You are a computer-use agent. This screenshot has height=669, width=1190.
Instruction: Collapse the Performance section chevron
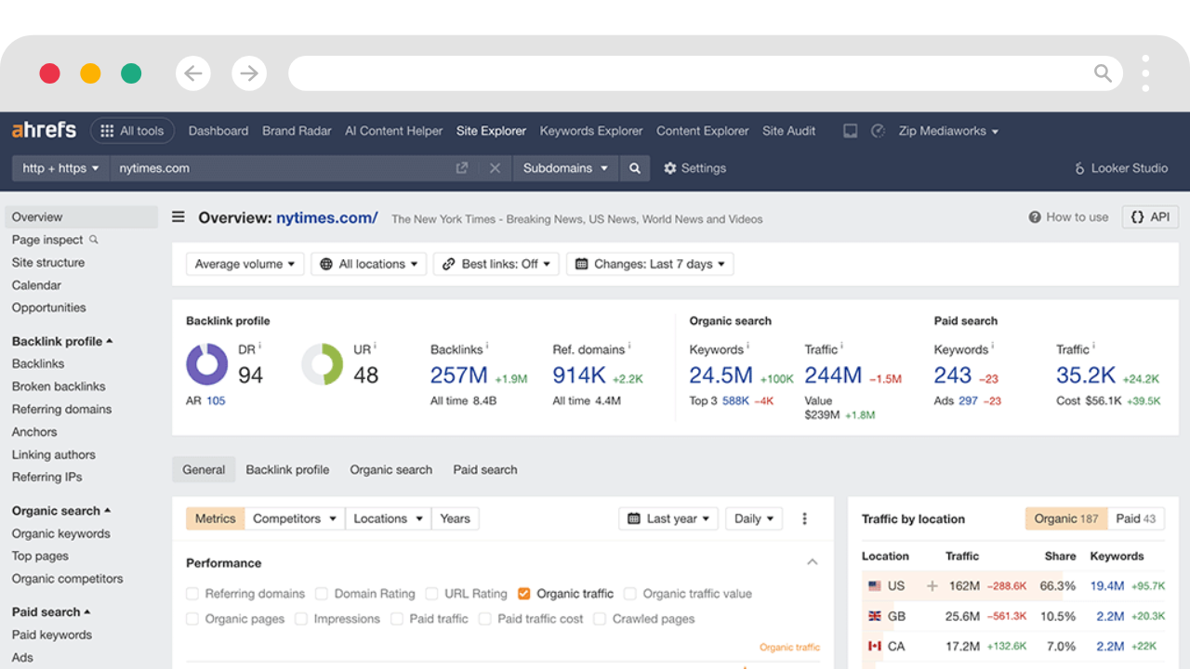[813, 562]
